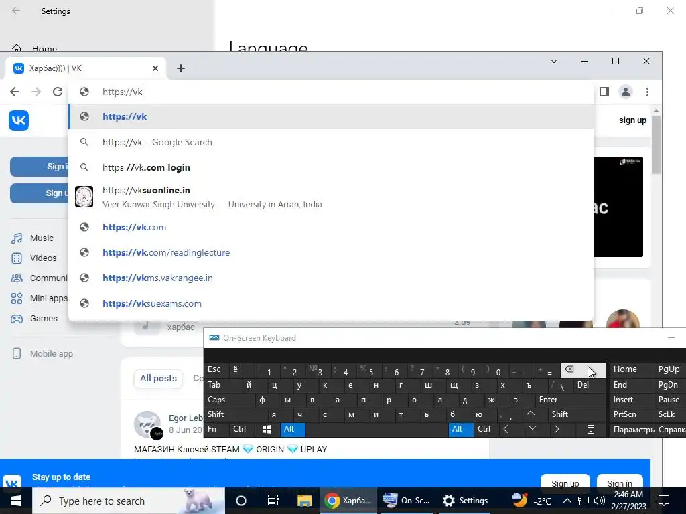Image resolution: width=686 pixels, height=514 pixels.
Task: Click the Tab key on on-screen keyboard
Action: click(222, 385)
